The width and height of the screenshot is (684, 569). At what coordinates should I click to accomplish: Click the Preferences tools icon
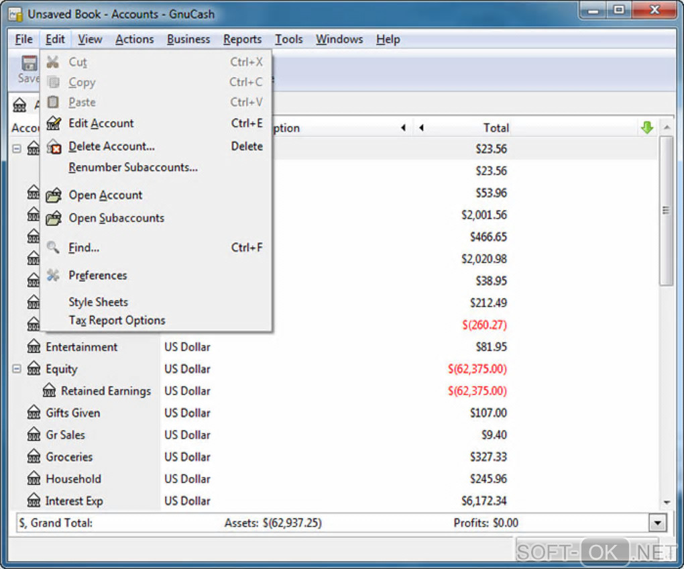point(53,275)
